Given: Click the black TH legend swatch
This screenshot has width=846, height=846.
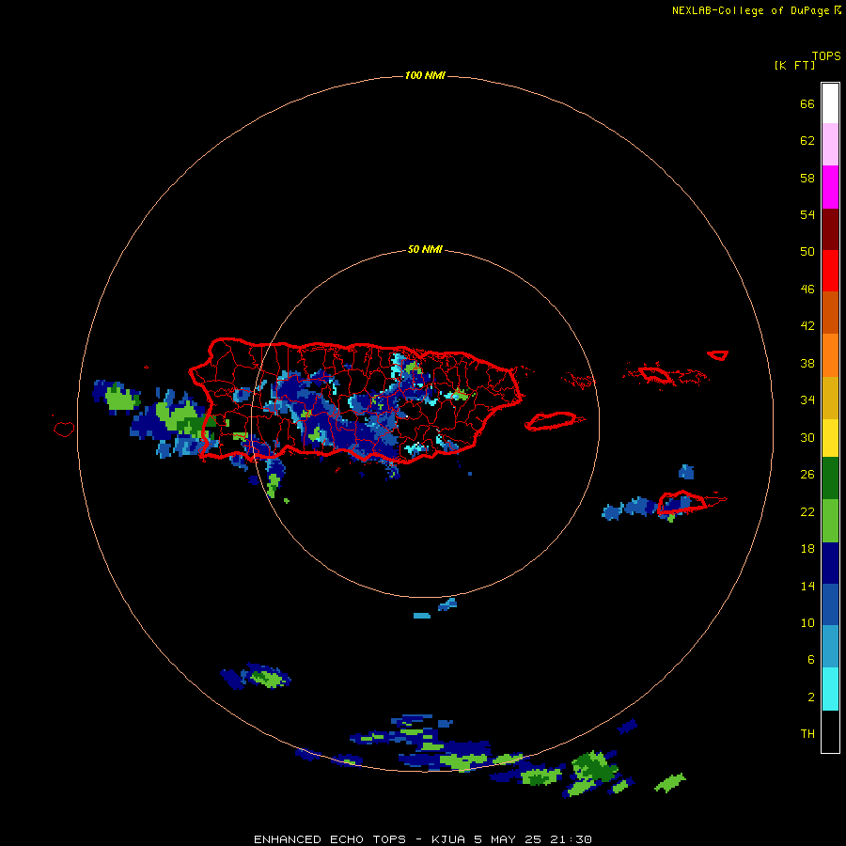Looking at the screenshot, I should (x=830, y=731).
